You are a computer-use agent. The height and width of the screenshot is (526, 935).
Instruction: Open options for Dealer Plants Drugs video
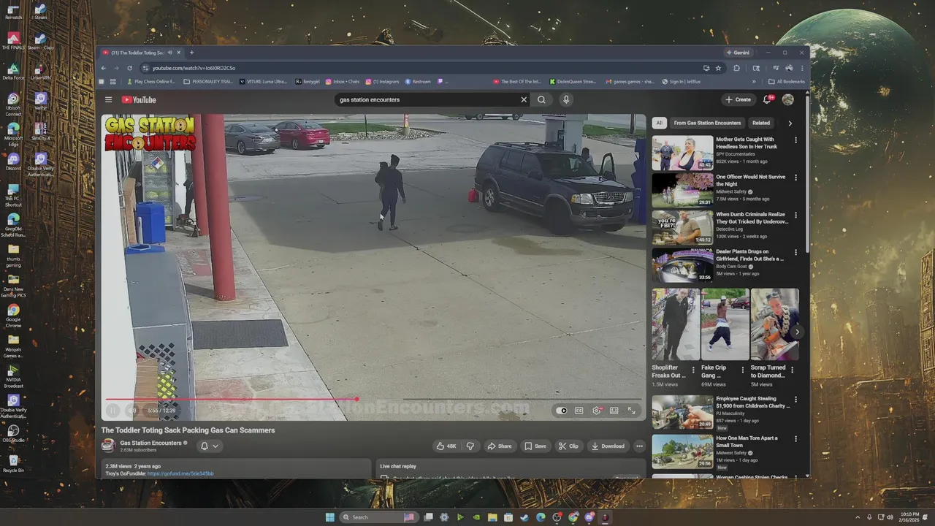tap(796, 252)
